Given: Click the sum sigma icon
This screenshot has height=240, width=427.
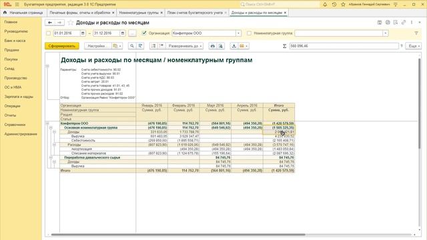Looking at the screenshot, I should [x=285, y=46].
